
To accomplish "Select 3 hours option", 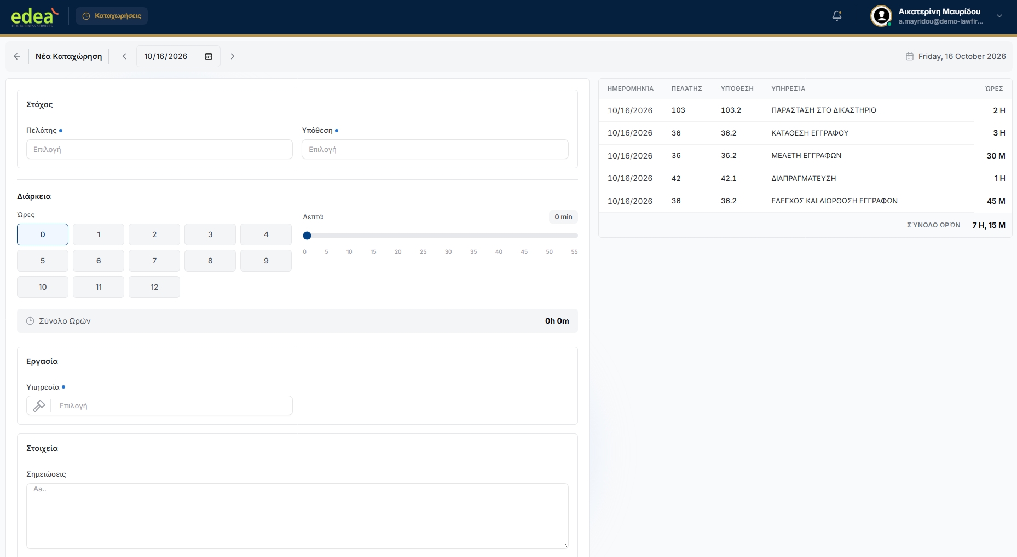I will tap(210, 234).
